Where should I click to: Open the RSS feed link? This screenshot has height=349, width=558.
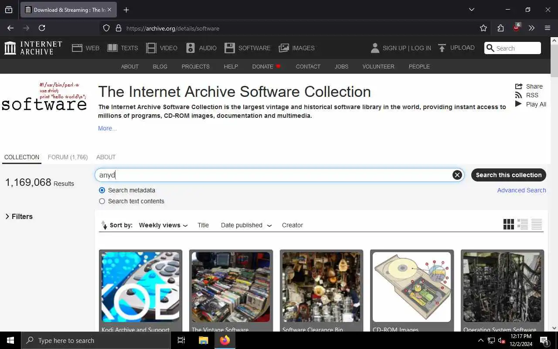(527, 95)
